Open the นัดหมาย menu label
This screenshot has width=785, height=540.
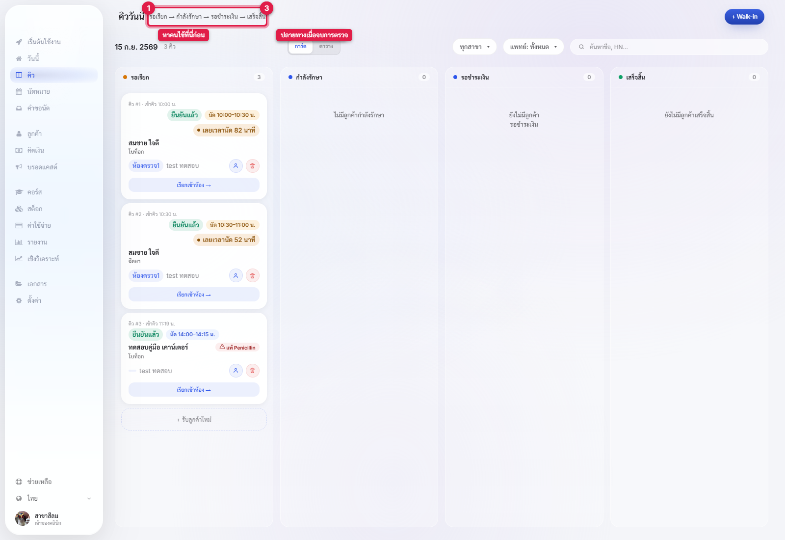[x=39, y=92]
